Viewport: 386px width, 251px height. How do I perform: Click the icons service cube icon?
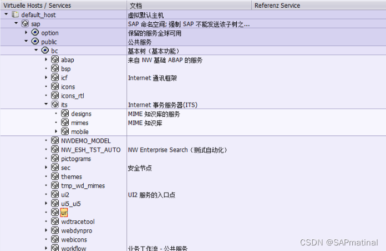(55, 86)
